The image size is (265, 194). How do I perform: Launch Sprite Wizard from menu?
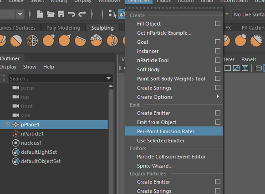point(174,166)
